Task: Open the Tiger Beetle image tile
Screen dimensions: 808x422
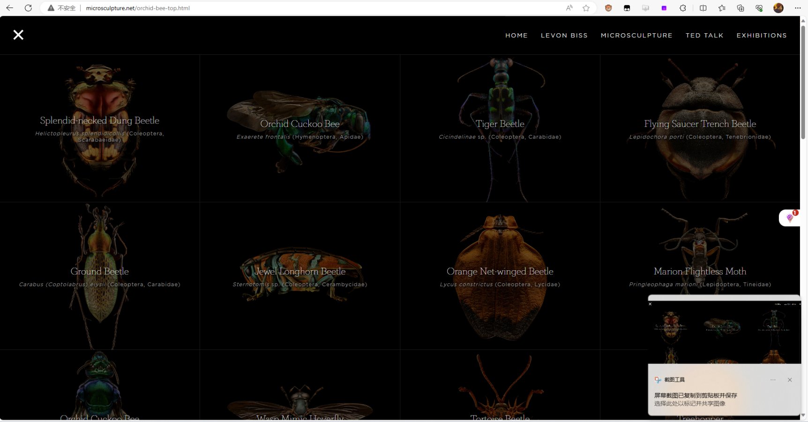Action: point(500,128)
